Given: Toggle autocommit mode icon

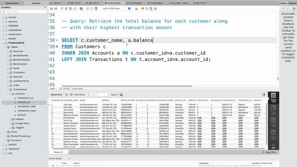Looking at the screenshot, I should [96, 8].
